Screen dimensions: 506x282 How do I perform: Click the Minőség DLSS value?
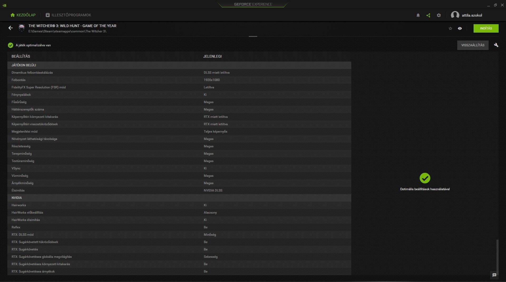pyautogui.click(x=210, y=235)
